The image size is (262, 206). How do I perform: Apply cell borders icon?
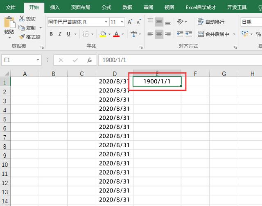tap(86, 34)
